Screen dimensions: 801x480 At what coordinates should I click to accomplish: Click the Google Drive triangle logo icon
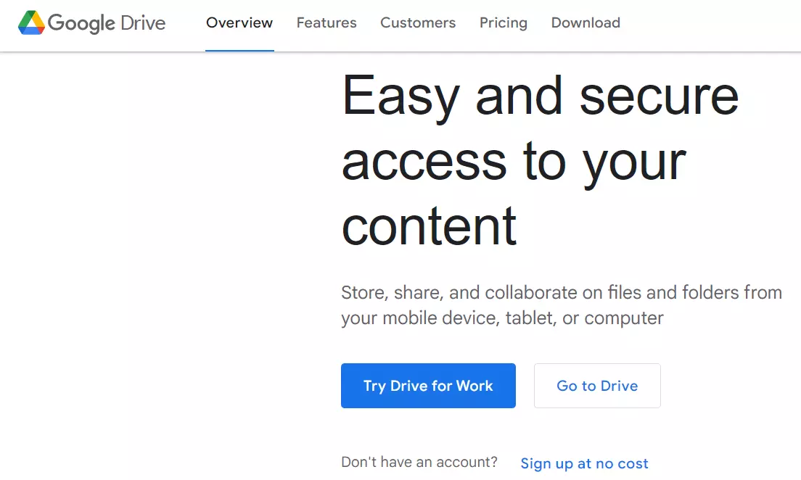(x=31, y=22)
